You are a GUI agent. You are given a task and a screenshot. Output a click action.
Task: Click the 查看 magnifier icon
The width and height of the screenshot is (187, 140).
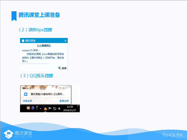click(x=59, y=68)
